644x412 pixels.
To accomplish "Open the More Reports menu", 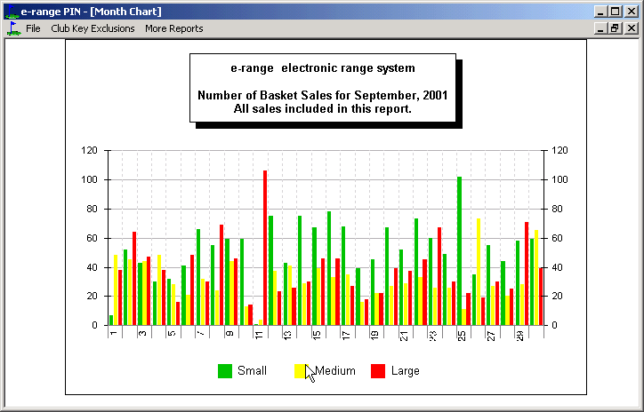I will [x=173, y=28].
